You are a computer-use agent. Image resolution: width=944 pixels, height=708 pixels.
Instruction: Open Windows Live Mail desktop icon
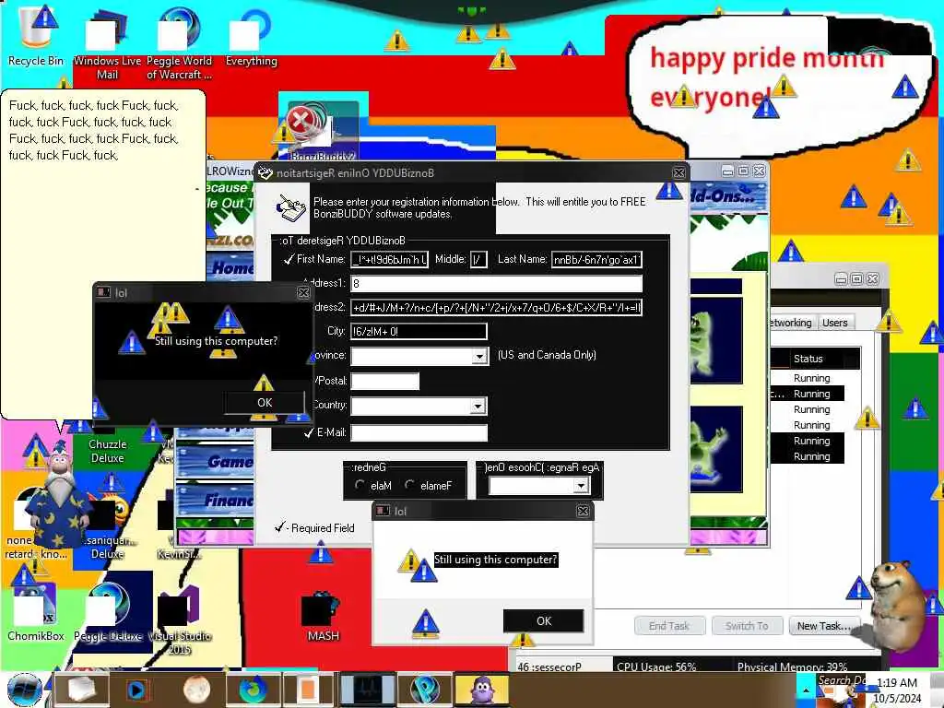(x=107, y=45)
